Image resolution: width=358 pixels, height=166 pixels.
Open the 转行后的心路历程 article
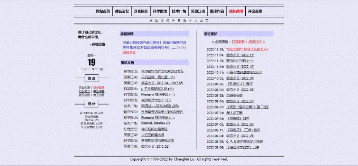[x=154, y=129]
